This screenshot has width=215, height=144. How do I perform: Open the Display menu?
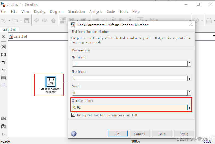(39, 12)
